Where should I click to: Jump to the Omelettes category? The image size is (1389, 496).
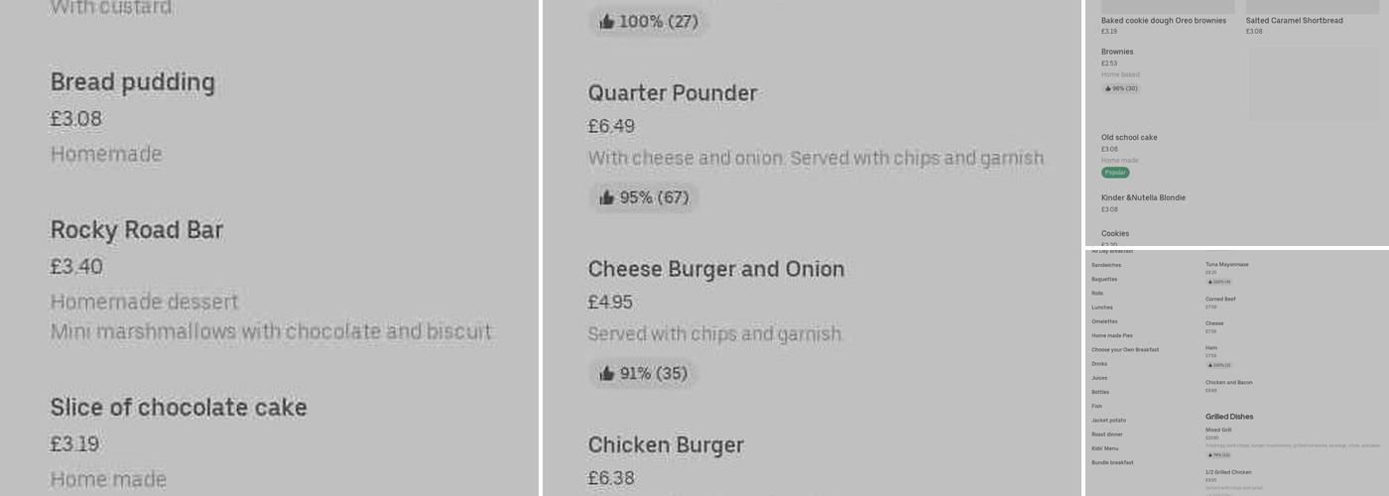click(x=1104, y=321)
